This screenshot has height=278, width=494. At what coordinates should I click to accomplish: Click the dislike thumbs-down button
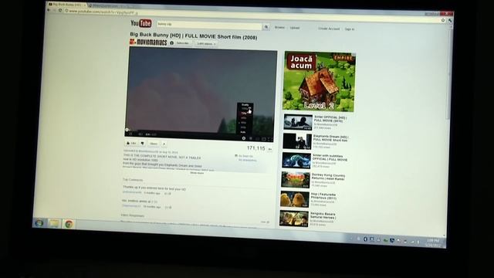[x=142, y=144]
